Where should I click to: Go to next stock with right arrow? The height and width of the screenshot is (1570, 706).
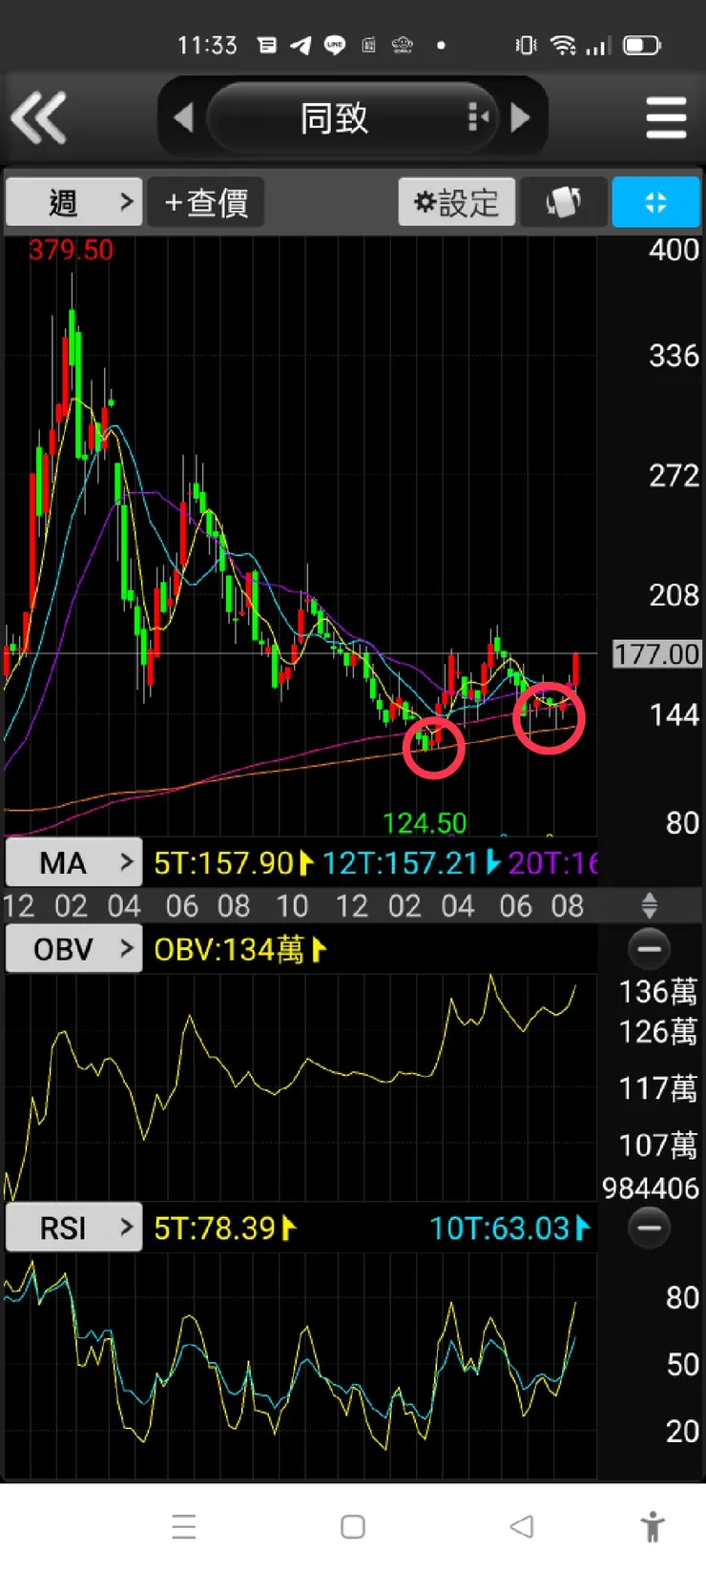521,118
